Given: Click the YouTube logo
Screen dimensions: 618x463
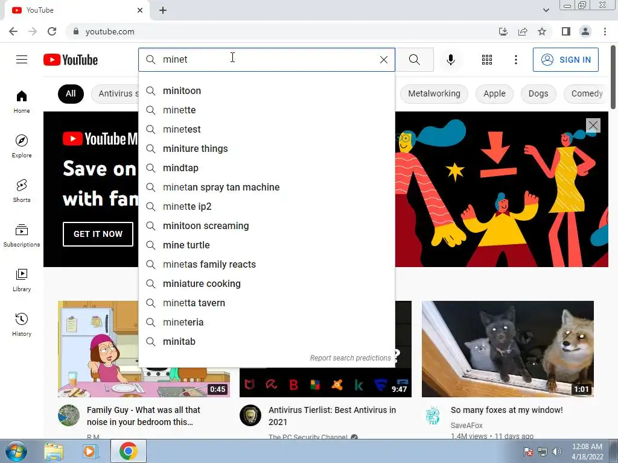Looking at the screenshot, I should pos(71,60).
